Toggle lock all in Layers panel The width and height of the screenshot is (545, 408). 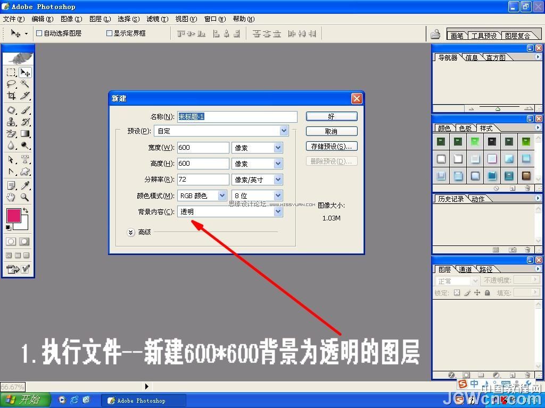(x=488, y=293)
